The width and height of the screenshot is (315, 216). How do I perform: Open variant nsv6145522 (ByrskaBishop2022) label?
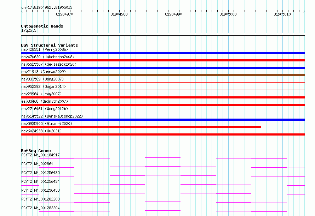coord(52,116)
